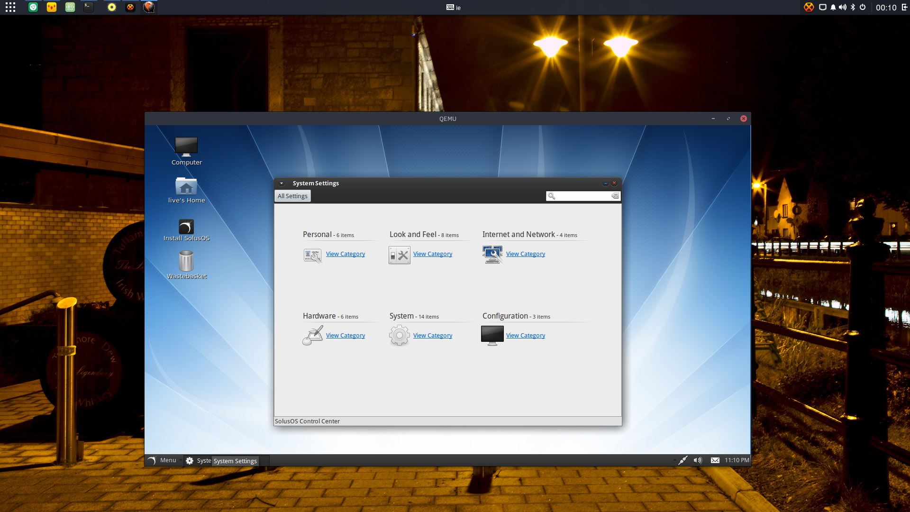Open the notifications bell in top panel

[833, 7]
